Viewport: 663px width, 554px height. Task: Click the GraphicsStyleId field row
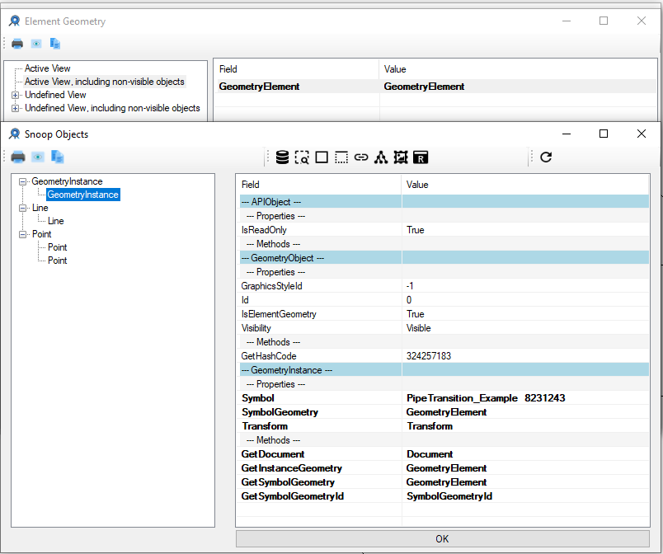tap(444, 286)
